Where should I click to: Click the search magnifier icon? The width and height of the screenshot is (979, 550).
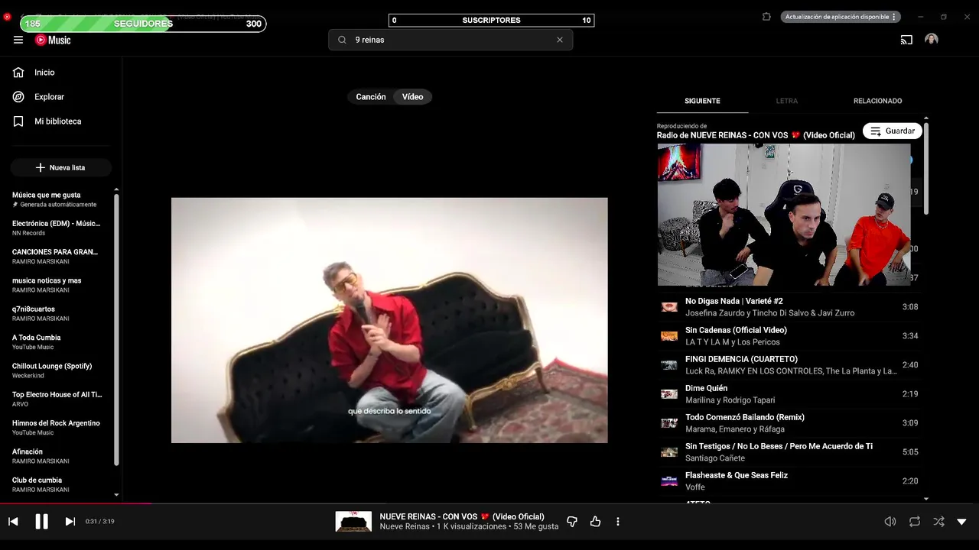tap(342, 40)
